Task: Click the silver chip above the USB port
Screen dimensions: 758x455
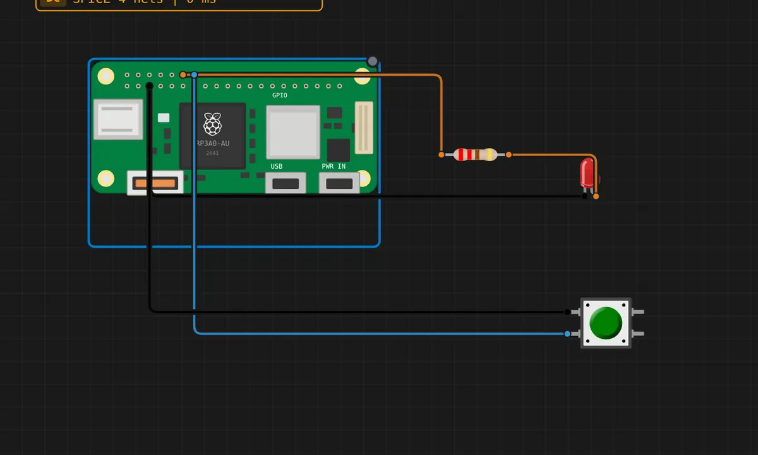Action: coord(293,132)
